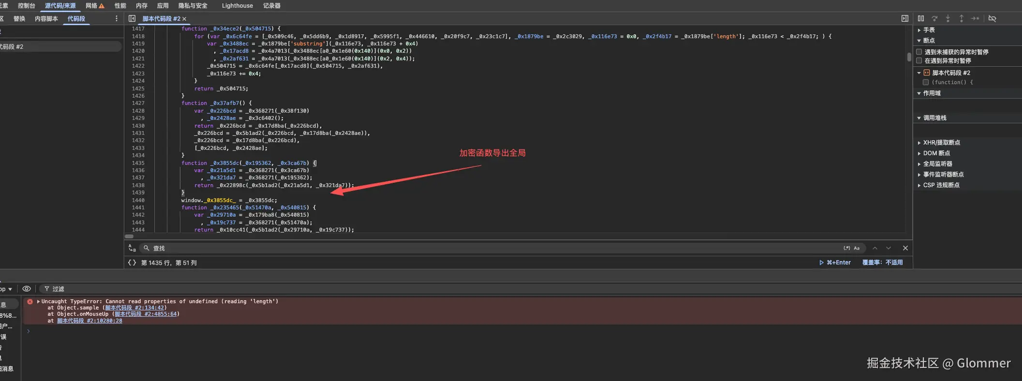Step over next function call icon
Screen dimensions: 1022x381
click(934, 18)
